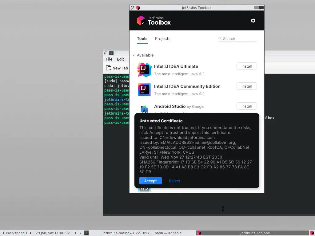Open a New Tab in Konsole
Image resolution: width=315 pixels, height=236 pixels.
(x=117, y=68)
